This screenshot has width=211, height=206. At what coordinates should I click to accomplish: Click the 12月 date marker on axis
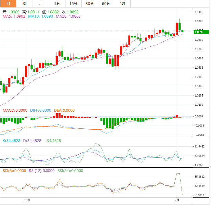click(27, 200)
